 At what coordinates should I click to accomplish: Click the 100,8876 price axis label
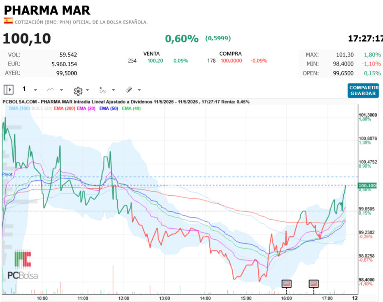pyautogui.click(x=368, y=138)
